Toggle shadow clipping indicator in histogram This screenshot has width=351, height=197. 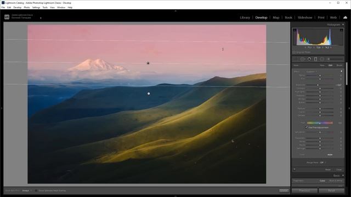(x=295, y=30)
